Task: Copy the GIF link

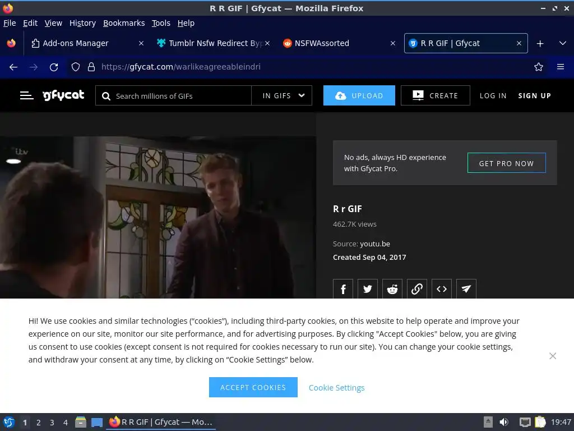Action: coord(417,289)
